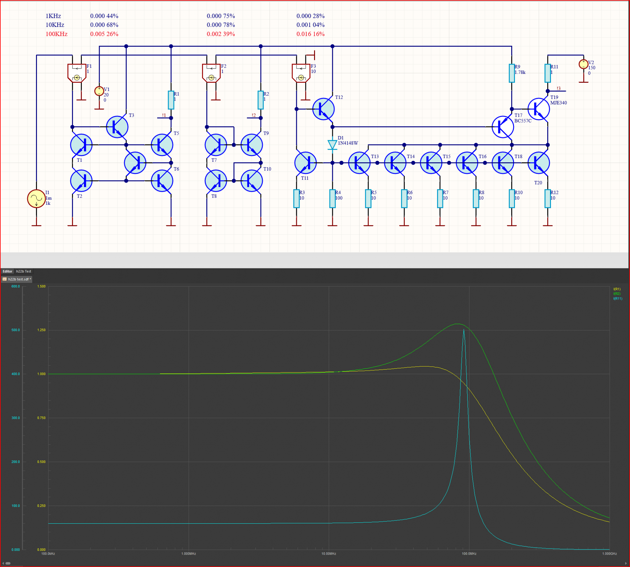Select resistor R3 in the schematic
The image size is (630, 567).
pyautogui.click(x=297, y=199)
